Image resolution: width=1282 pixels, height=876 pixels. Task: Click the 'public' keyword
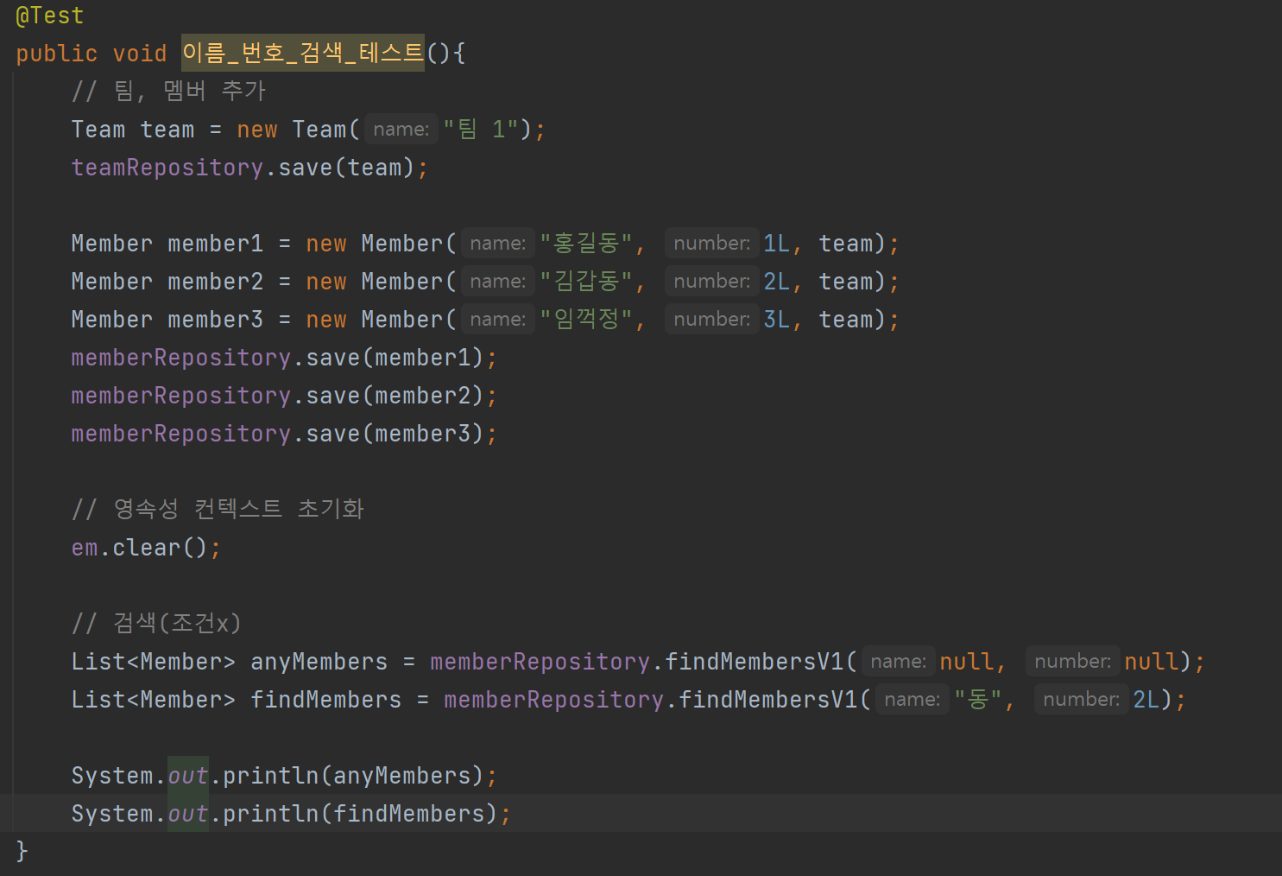coord(57,54)
